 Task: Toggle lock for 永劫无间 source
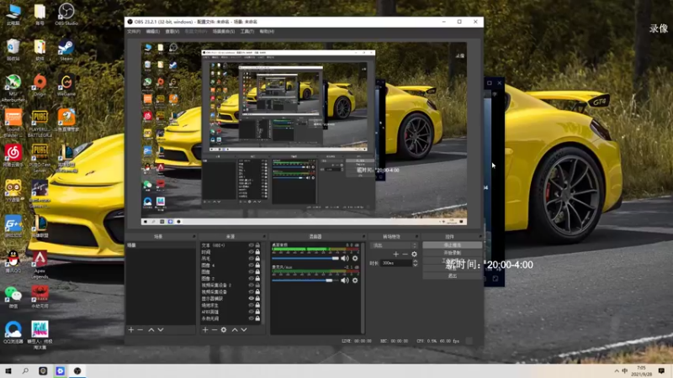(257, 318)
